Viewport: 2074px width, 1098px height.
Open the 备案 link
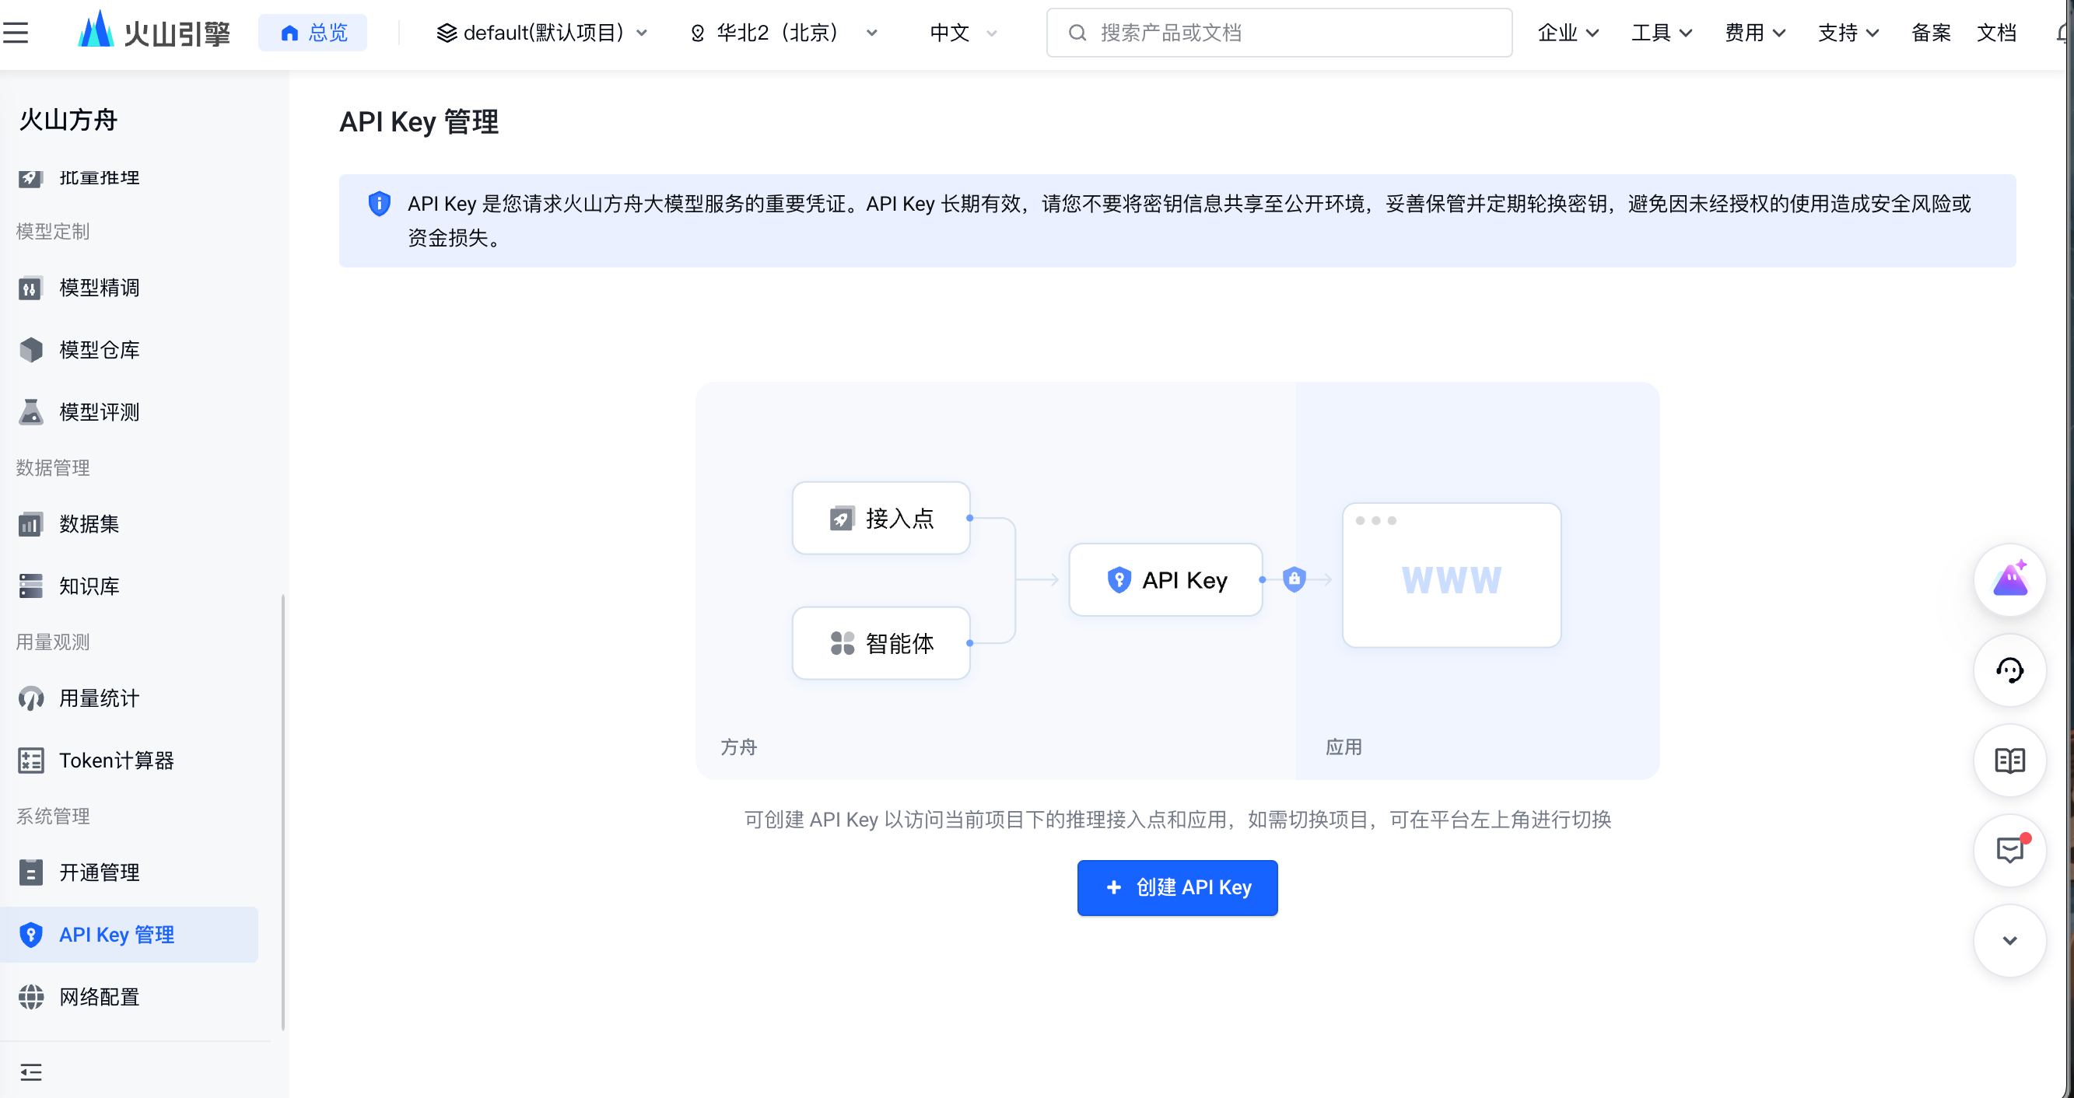pyautogui.click(x=1931, y=32)
